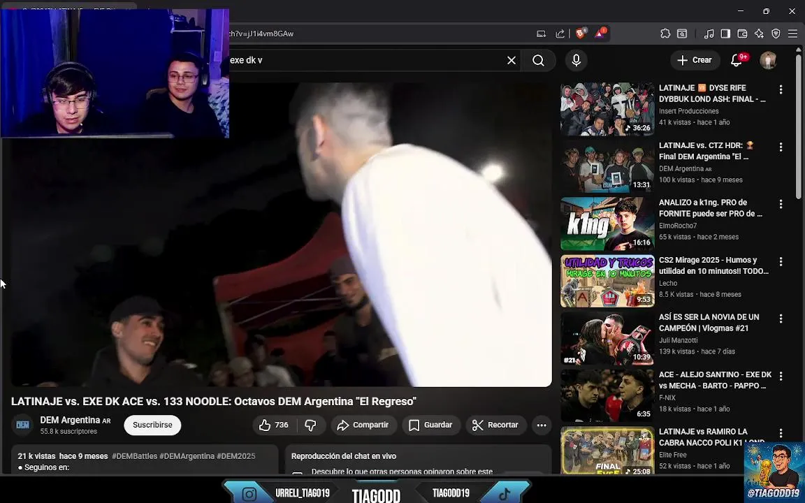Open the tab search icon in Brave toolbar
Screen dimensions: 805x503
point(682,34)
